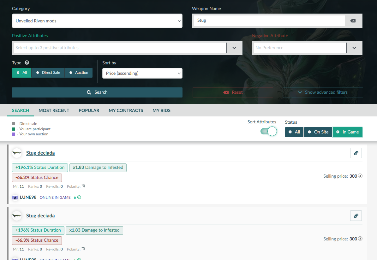Image resolution: width=377 pixels, height=260 pixels.
Task: Copy link for first Stug deciada listing
Action: [356, 153]
